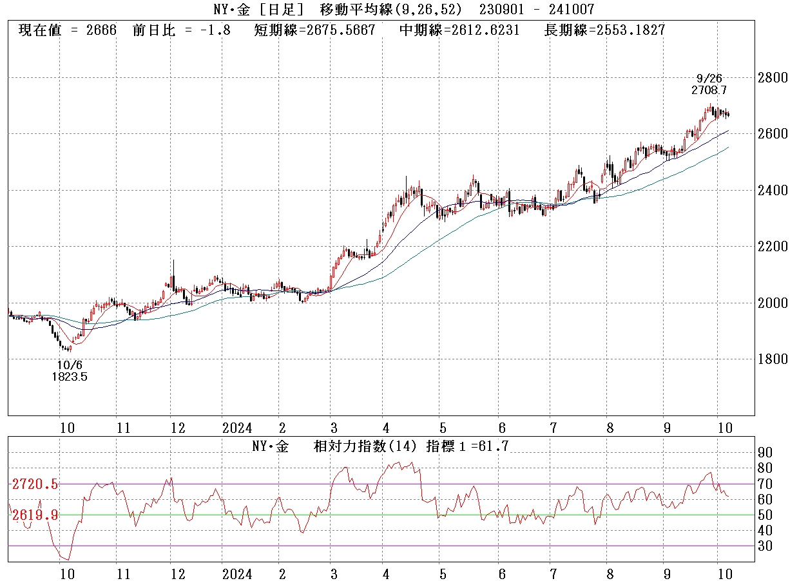Click the 2024 label under the price chart

pyautogui.click(x=236, y=428)
